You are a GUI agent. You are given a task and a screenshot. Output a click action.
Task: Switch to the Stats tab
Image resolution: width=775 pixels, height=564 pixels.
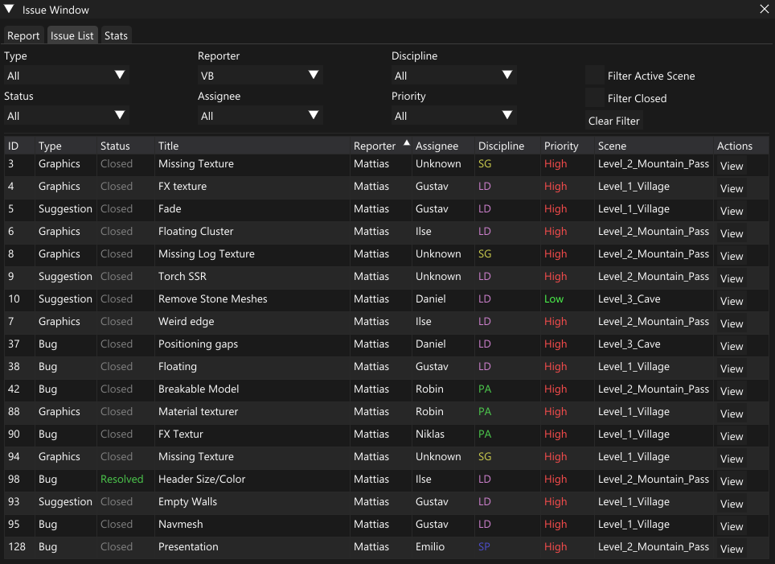[116, 35]
